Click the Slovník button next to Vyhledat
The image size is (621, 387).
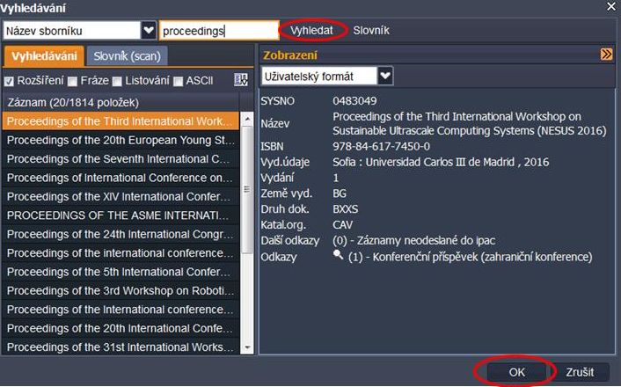pyautogui.click(x=371, y=30)
